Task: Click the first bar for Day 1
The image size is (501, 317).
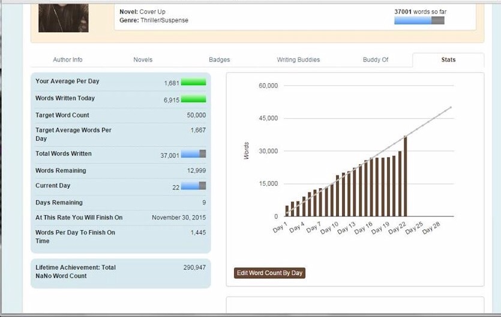Action: (x=287, y=211)
